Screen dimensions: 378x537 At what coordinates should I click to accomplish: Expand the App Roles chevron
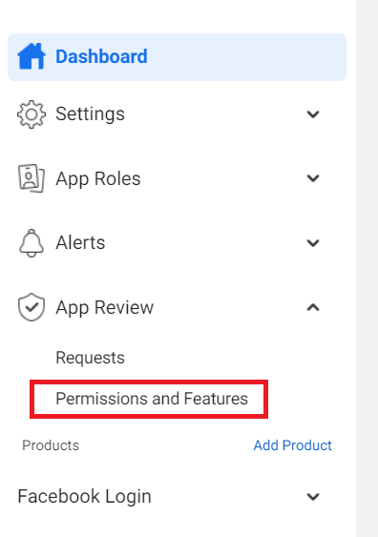pos(313,178)
